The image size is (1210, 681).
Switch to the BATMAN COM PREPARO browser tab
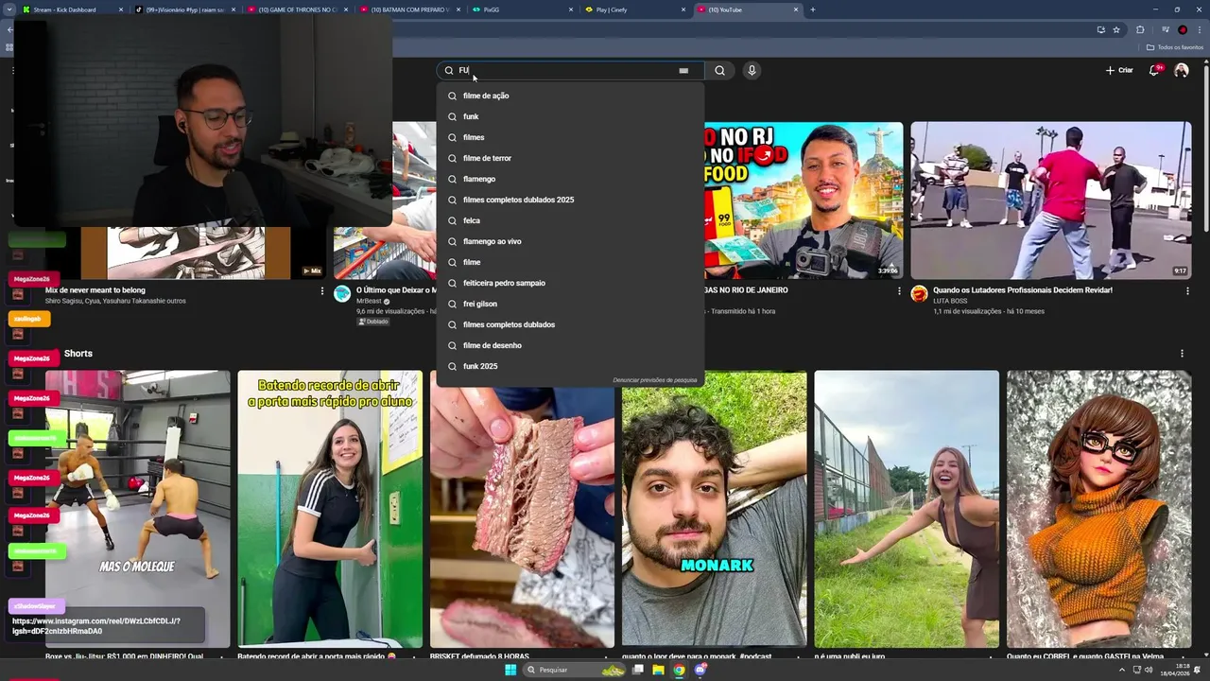(412, 9)
